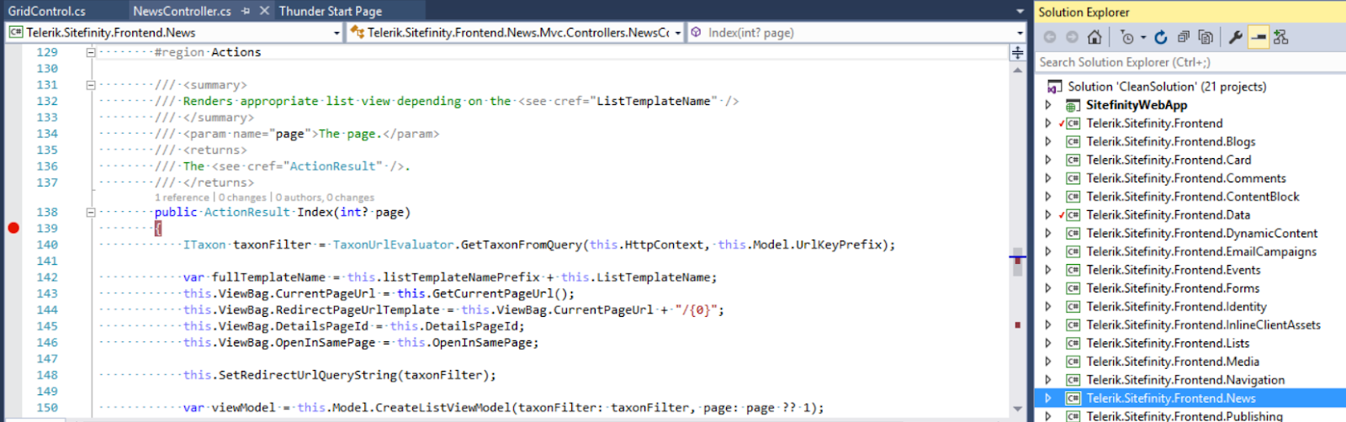Click the Search Solution Explorer field
1346x422 pixels.
pyautogui.click(x=1190, y=62)
